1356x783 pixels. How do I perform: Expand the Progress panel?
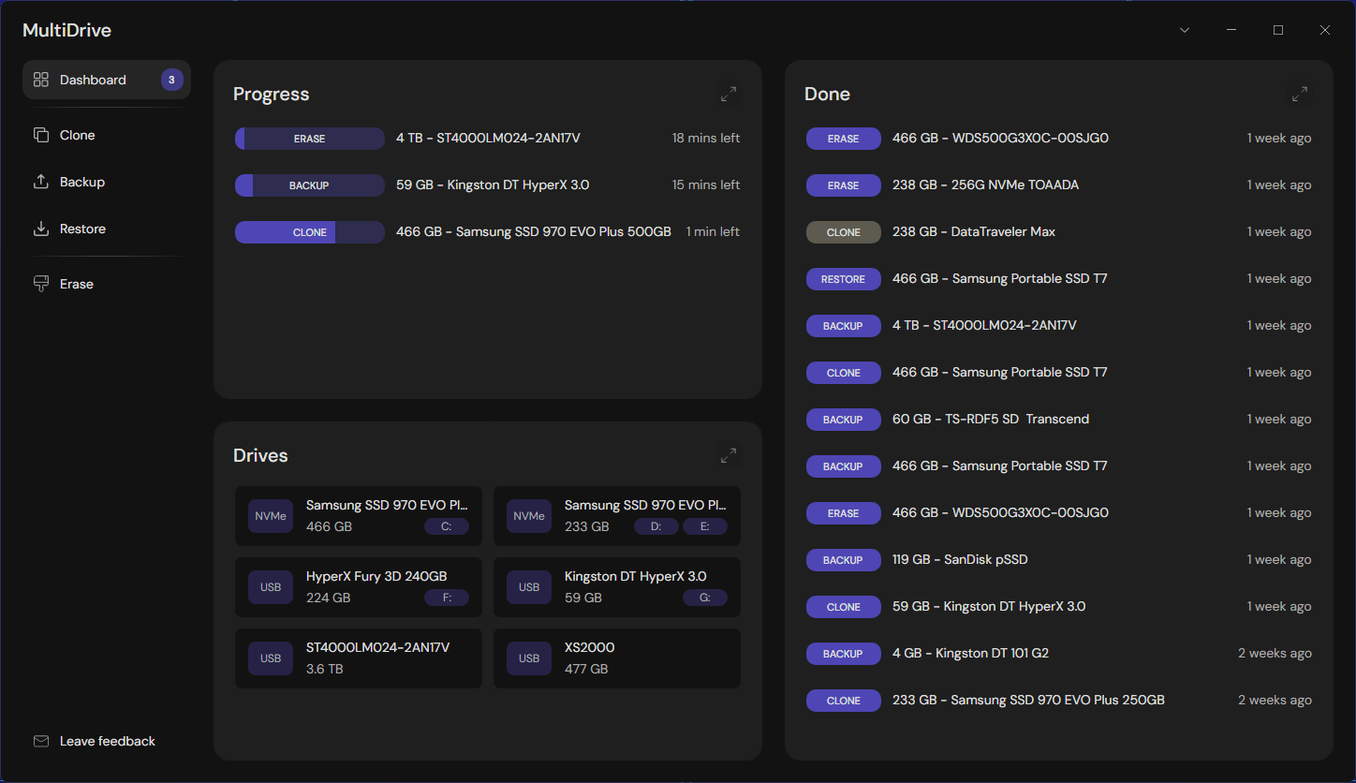coord(728,94)
